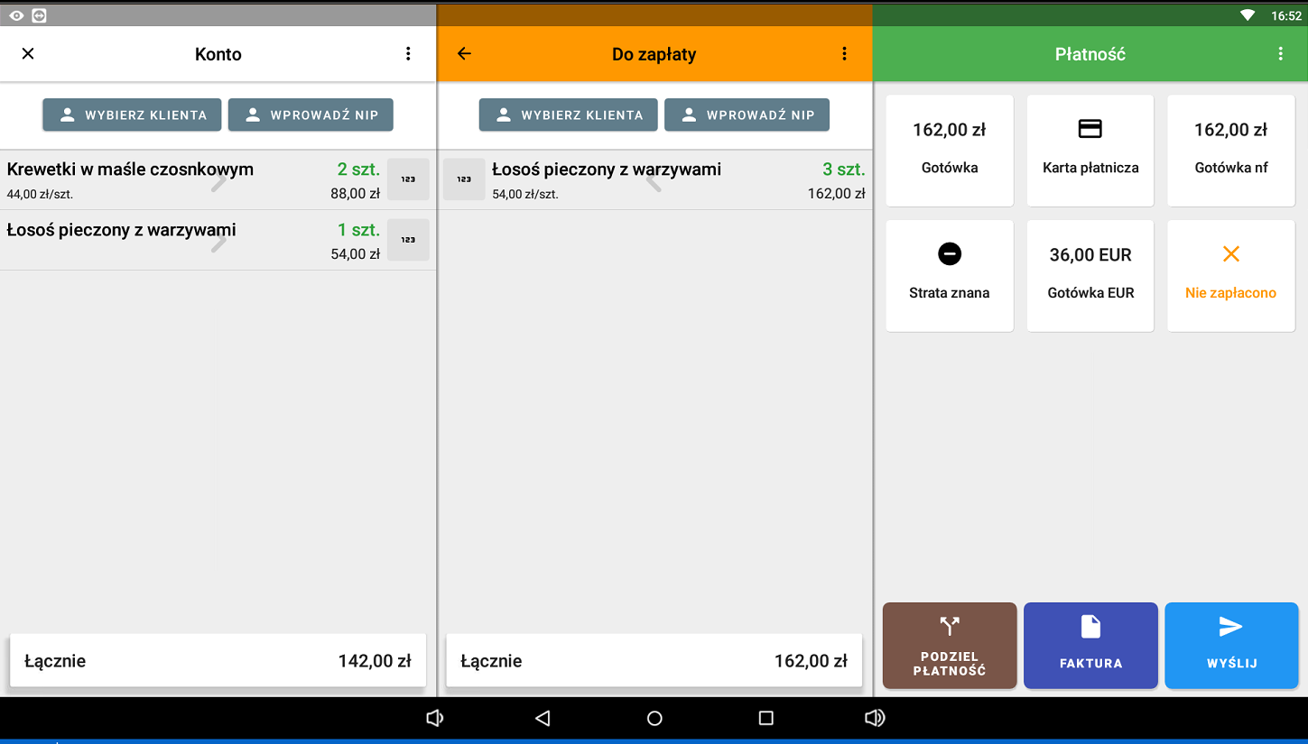
Task: Click Wprowadź NIP in Do zapłaty panel
Action: click(747, 115)
